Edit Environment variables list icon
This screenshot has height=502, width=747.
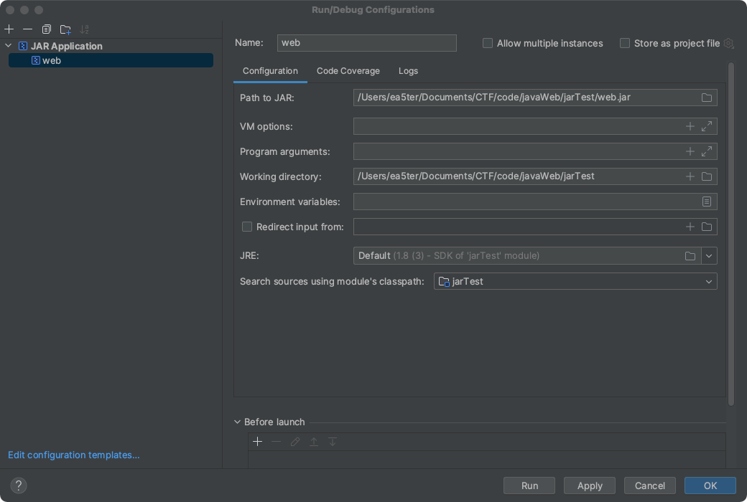tap(707, 202)
